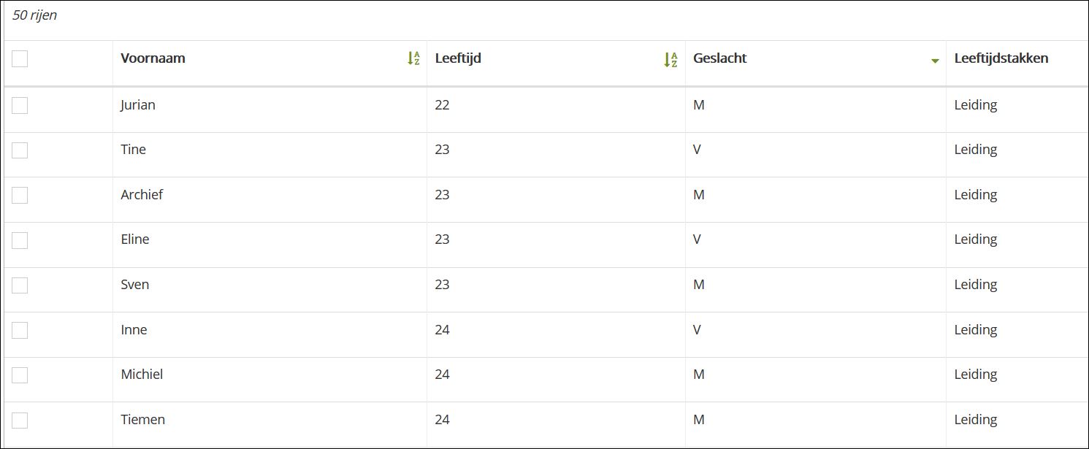Check the row checkbox for Inne
The height and width of the screenshot is (449, 1089).
click(20, 330)
